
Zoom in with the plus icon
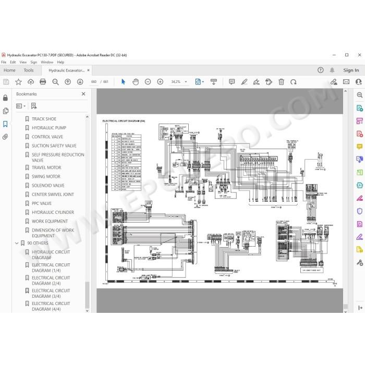point(160,82)
